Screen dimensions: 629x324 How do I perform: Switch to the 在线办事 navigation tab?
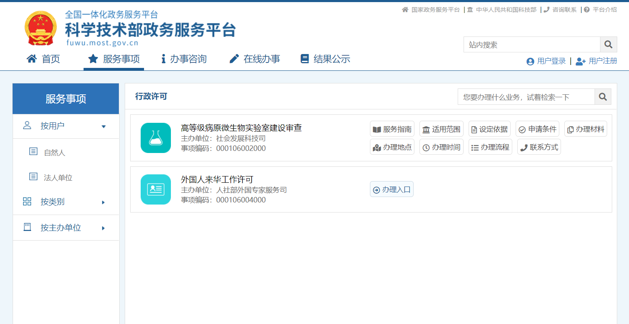point(255,59)
